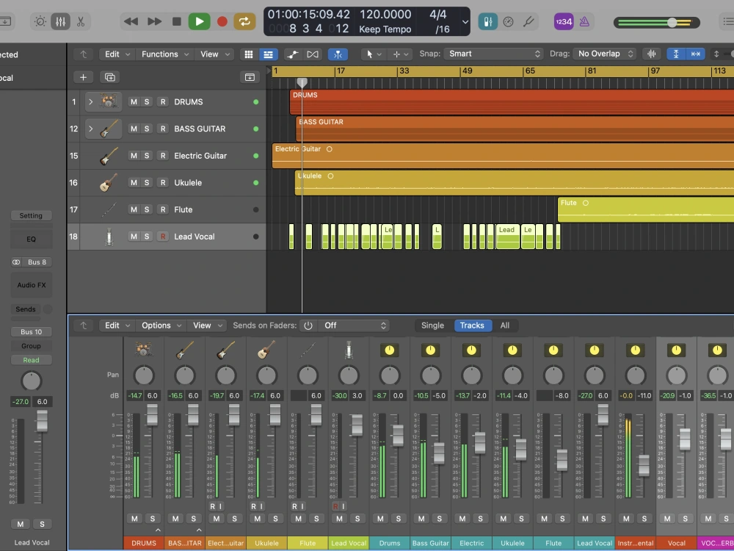The width and height of the screenshot is (734, 551).
Task: Toggle the Cycle loop button
Action: point(244,21)
